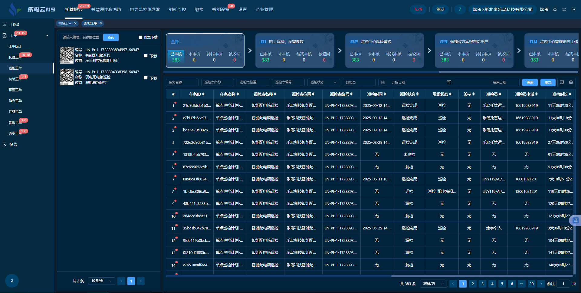The image size is (581, 293).
Task: Open the 电力监控&运维 top menu
Action: (145, 9)
